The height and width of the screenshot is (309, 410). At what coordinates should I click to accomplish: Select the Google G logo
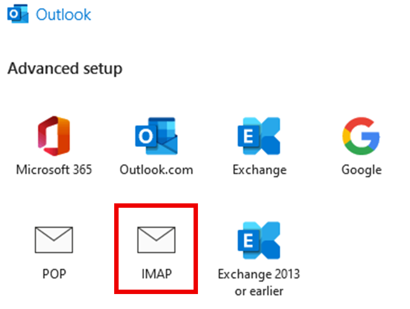[x=361, y=136]
